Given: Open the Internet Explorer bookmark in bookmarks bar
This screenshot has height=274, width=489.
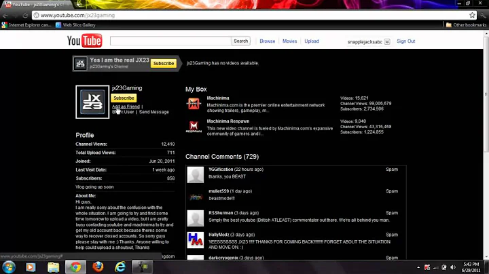Looking at the screenshot, I should (26, 25).
